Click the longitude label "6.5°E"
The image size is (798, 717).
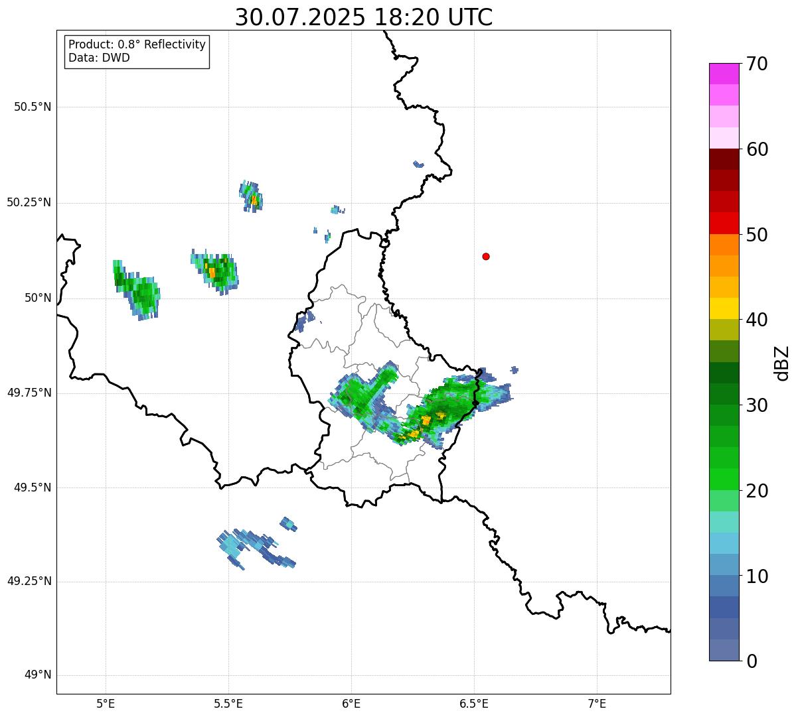coord(474,703)
